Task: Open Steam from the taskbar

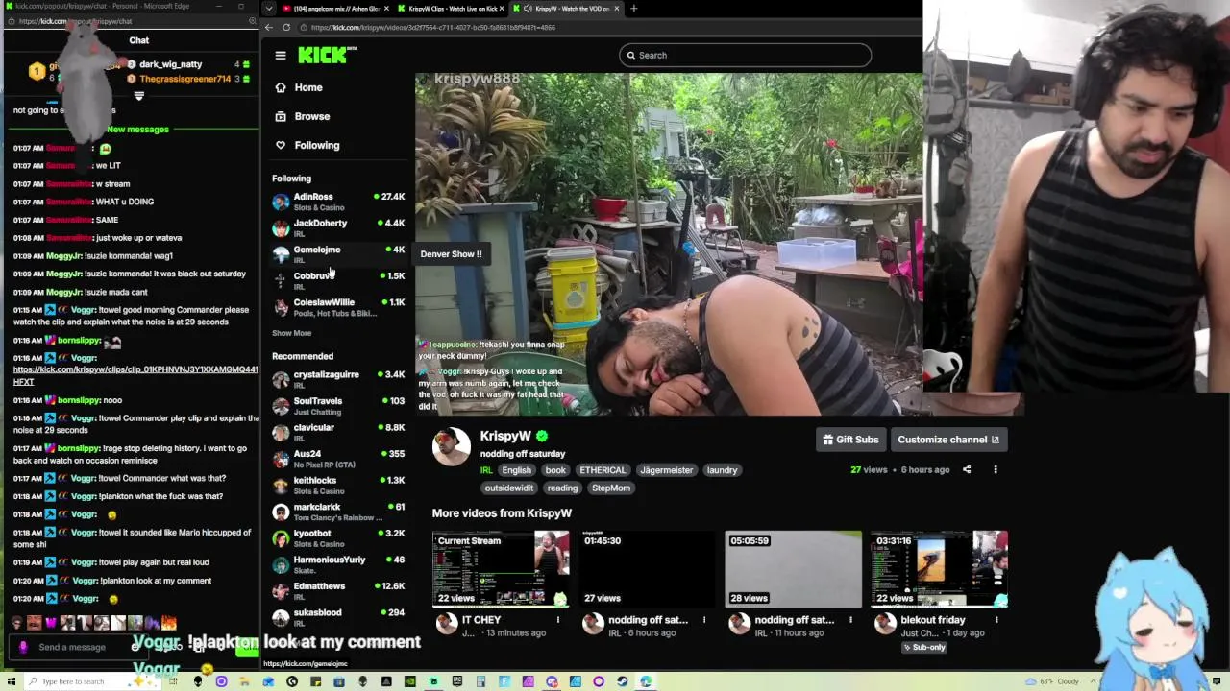Action: tap(623, 681)
